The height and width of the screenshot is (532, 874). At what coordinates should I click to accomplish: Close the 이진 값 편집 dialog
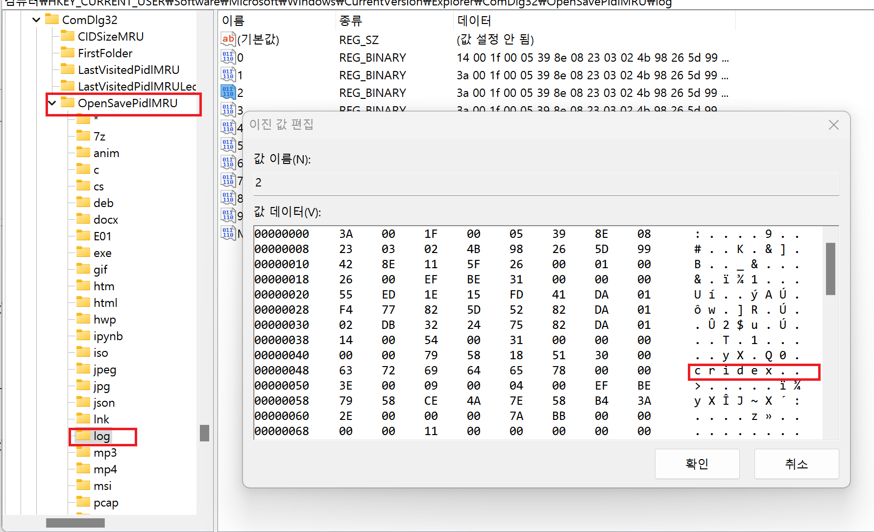[x=833, y=125]
